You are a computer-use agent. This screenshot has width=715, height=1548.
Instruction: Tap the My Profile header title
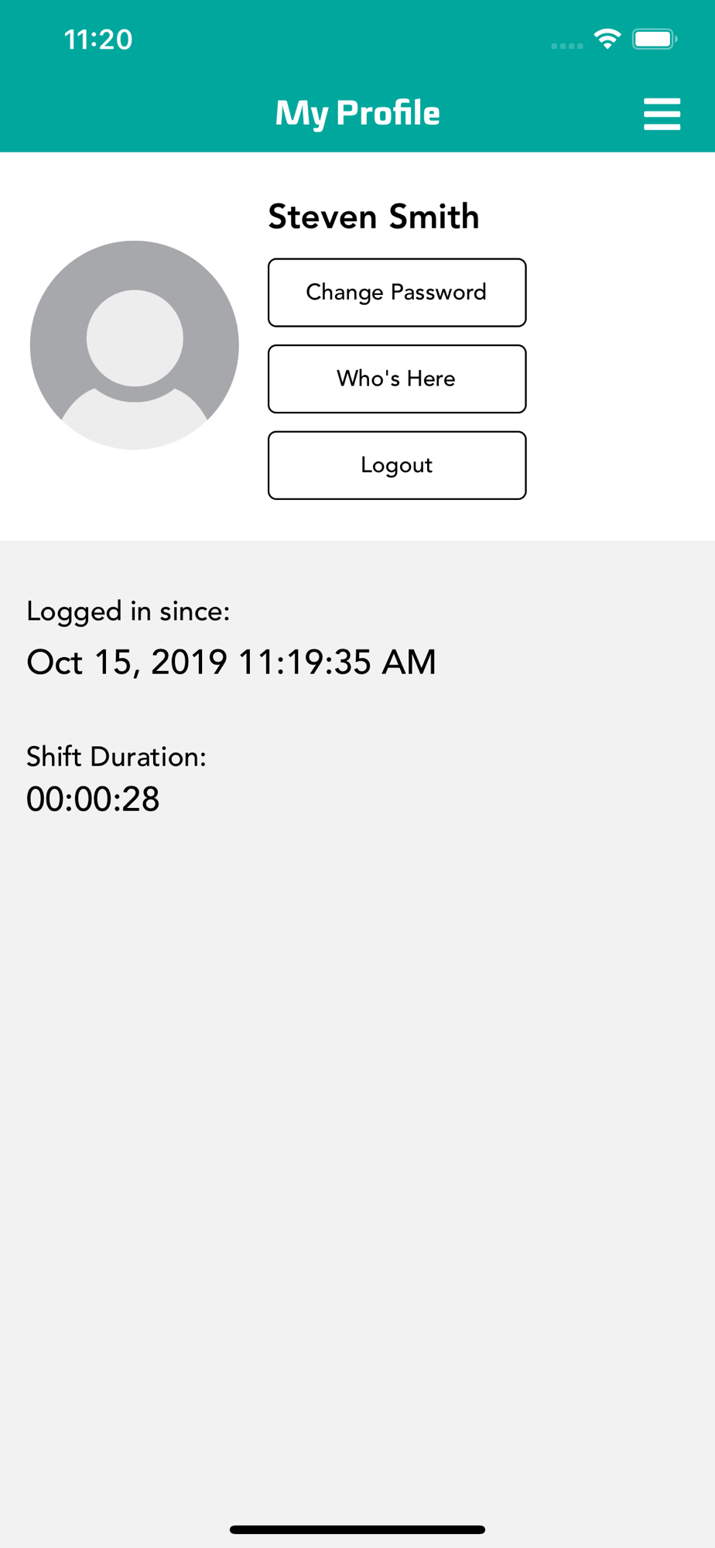coord(357,113)
